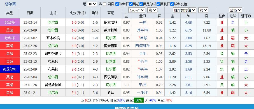Click the date 25-02-04
This screenshot has width=254, height=109.
pyautogui.click(x=30, y=77)
